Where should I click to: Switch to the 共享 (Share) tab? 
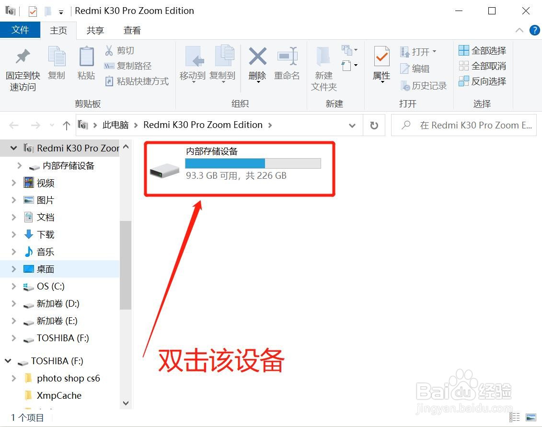coord(95,30)
